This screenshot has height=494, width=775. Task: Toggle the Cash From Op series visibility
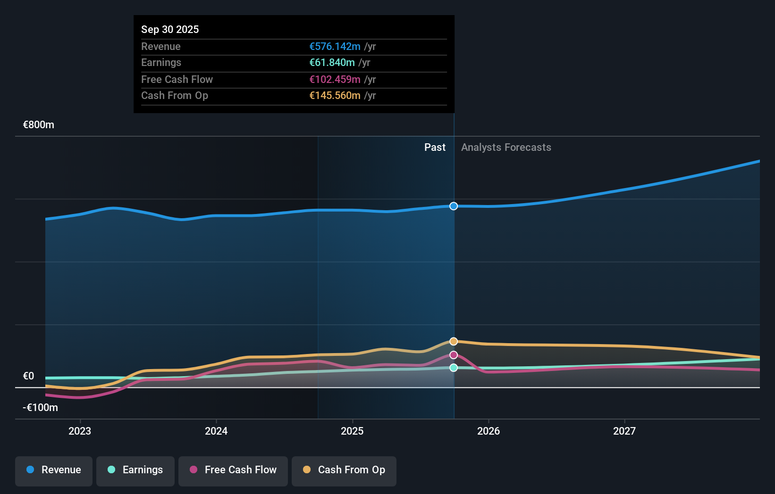(x=344, y=470)
